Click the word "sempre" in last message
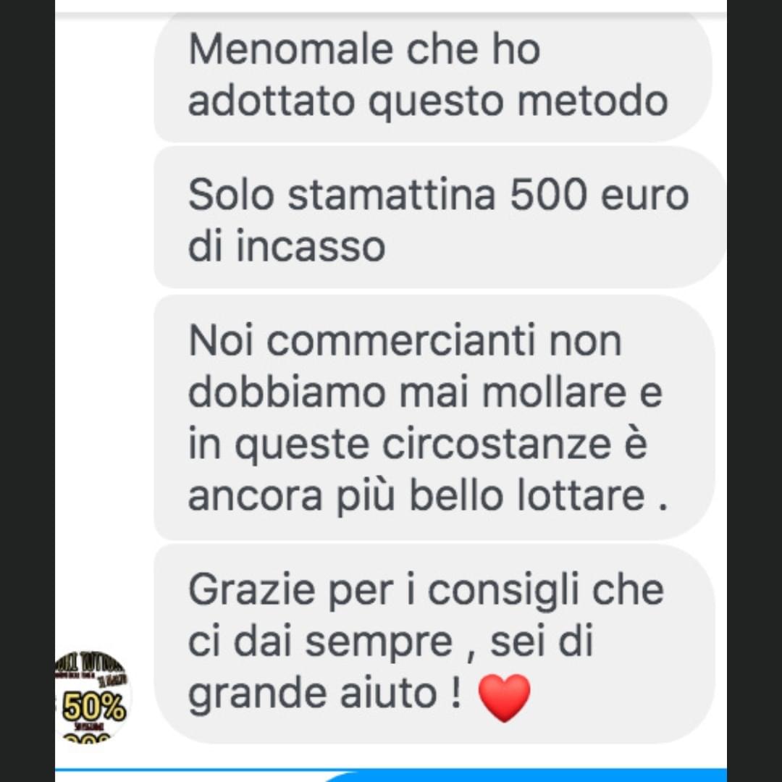Screen dimensions: 782x782 tap(379, 642)
